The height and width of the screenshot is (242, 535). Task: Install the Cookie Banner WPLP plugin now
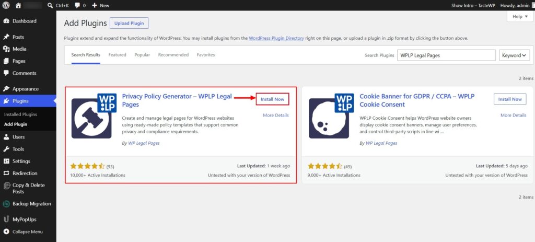510,99
